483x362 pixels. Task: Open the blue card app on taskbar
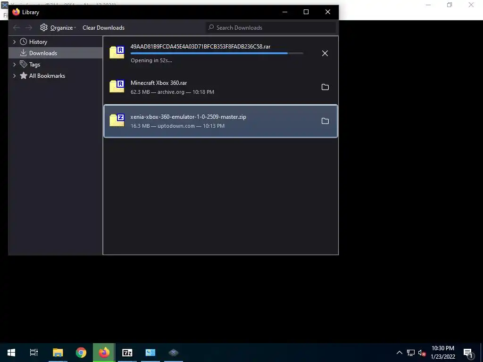coord(150,353)
